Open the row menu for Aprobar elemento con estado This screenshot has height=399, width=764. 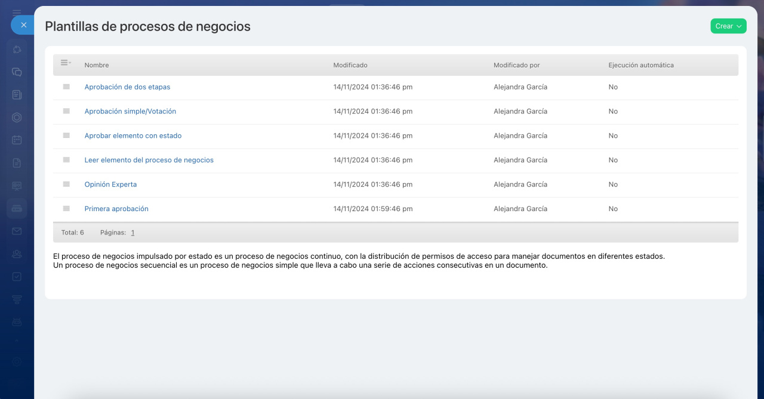click(66, 136)
